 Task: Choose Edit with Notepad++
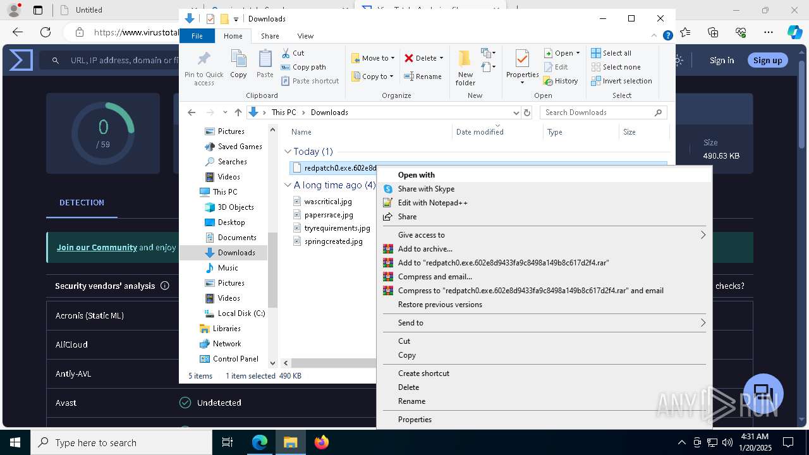[x=544, y=203]
